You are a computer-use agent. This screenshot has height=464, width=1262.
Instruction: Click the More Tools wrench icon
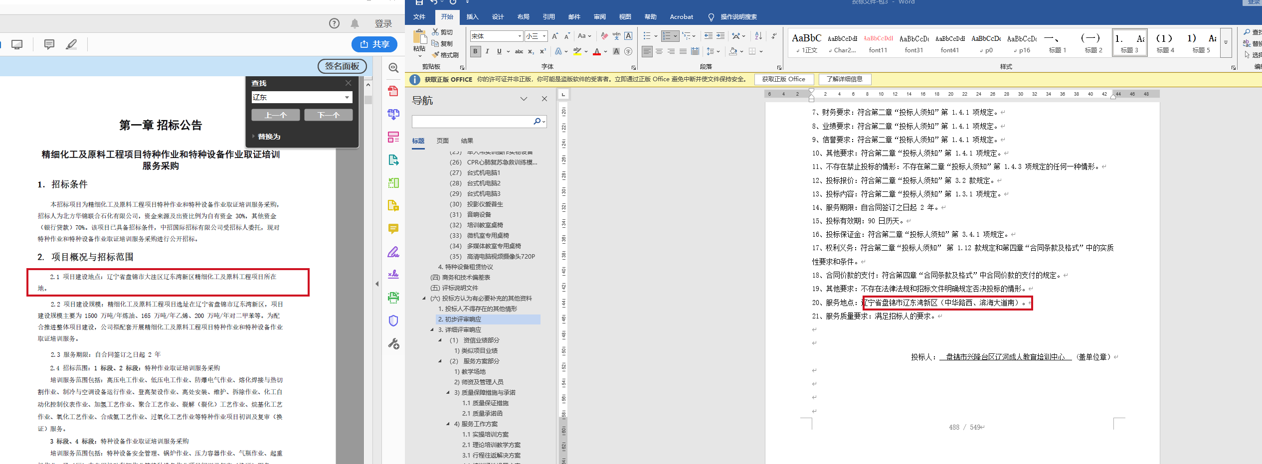click(x=393, y=343)
